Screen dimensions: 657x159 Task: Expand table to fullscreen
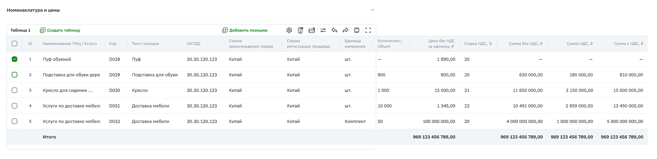pyautogui.click(x=368, y=30)
